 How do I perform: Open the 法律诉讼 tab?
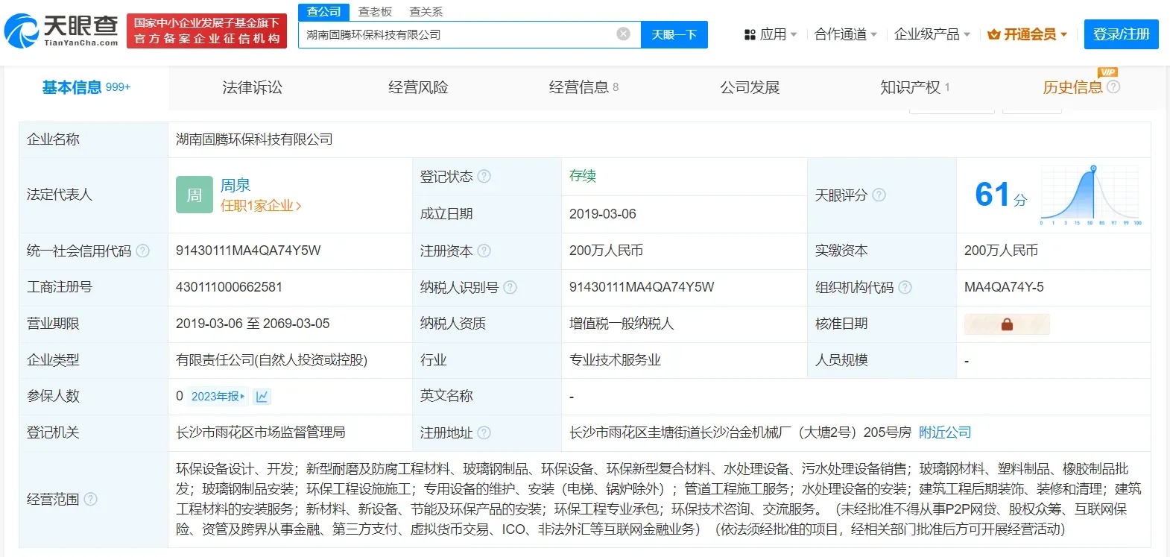252,88
